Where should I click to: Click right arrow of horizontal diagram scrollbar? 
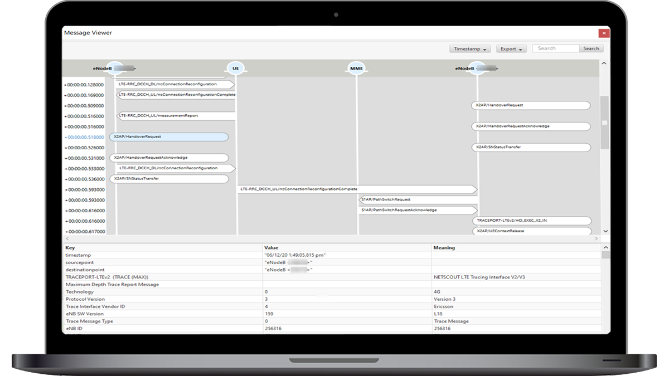[x=597, y=238]
